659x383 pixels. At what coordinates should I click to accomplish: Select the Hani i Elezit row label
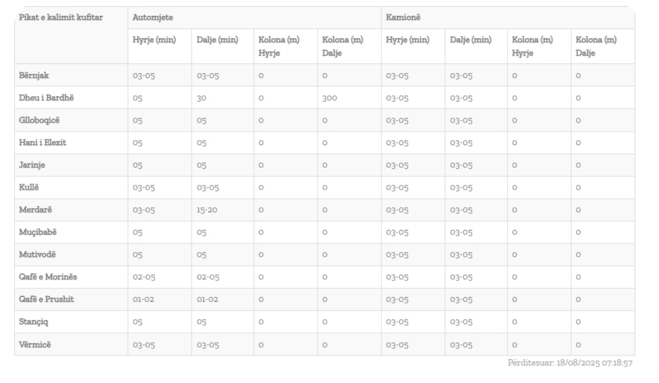pyautogui.click(x=43, y=143)
